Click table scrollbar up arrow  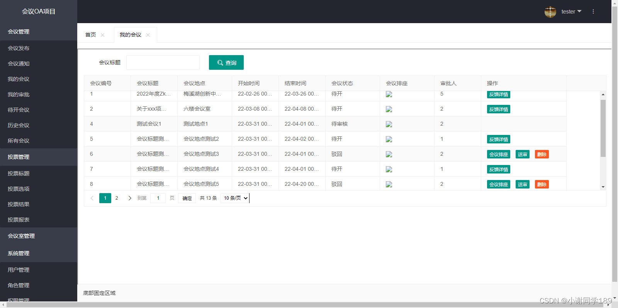click(603, 94)
